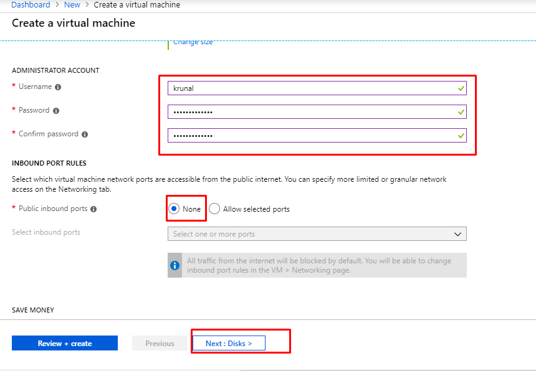
Task: Click the Previous button
Action: coord(160,344)
